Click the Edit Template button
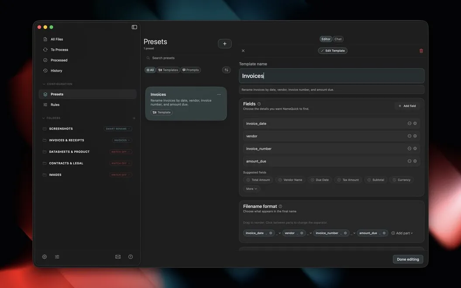The width and height of the screenshot is (461, 288). pos(333,51)
